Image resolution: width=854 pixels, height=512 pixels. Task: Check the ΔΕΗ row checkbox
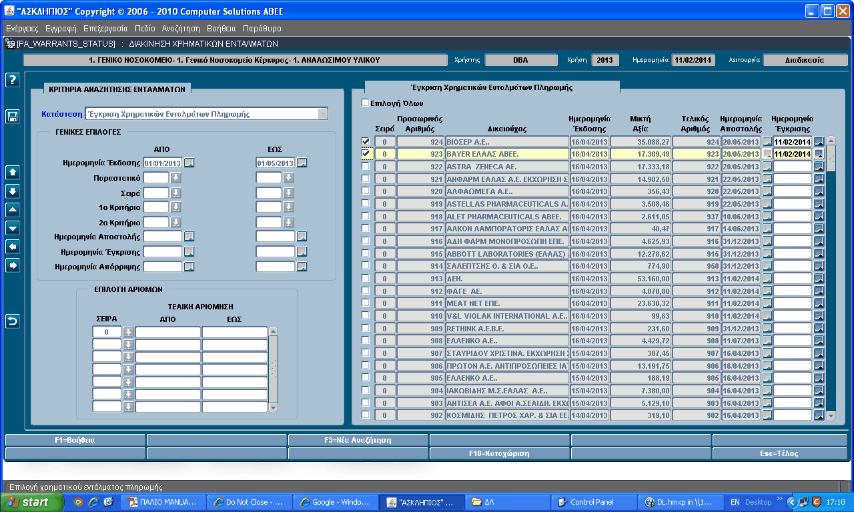[x=365, y=278]
